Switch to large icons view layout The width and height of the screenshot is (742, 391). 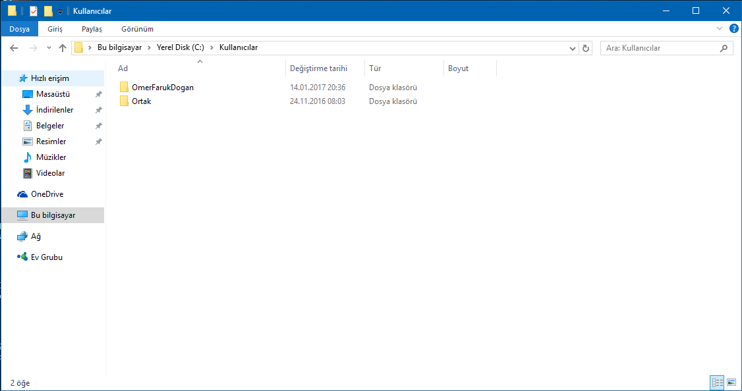point(731,382)
